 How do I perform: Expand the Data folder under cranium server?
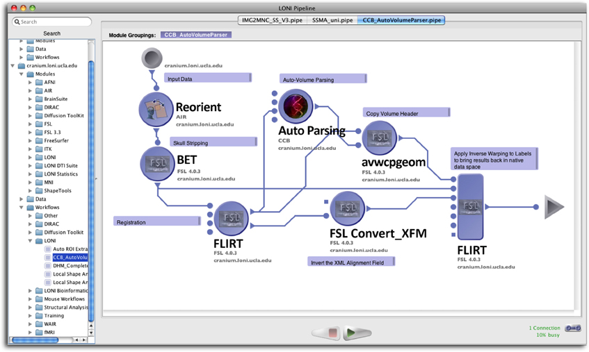point(22,199)
